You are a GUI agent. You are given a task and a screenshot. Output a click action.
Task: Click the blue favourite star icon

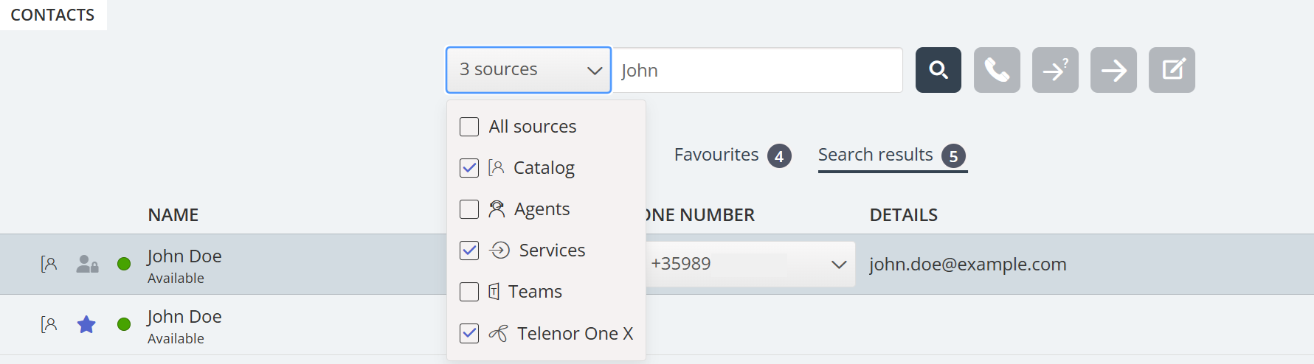tap(86, 324)
